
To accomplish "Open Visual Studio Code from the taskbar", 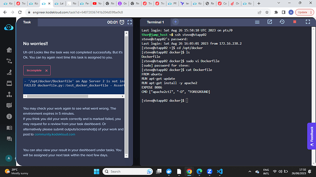I will click(x=220, y=172).
